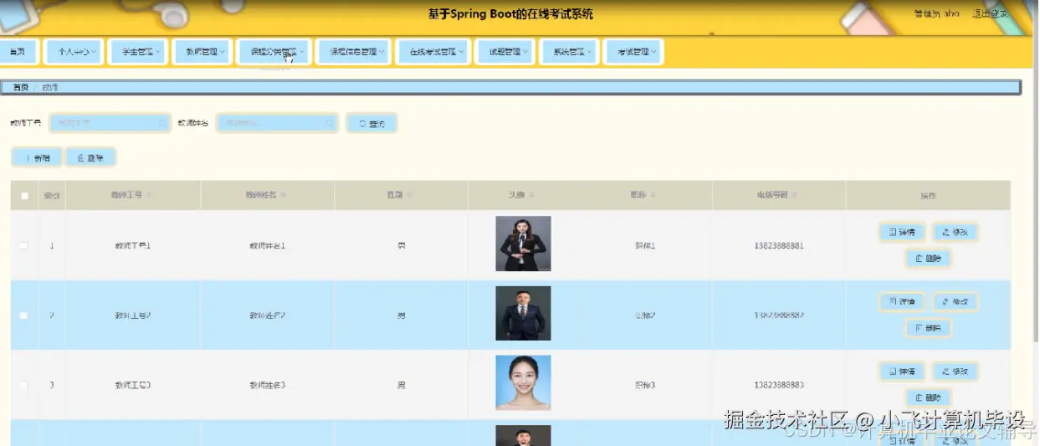Open the avatar photo of 教师姓名2
The width and height of the screenshot is (1040, 446).
pos(523,313)
